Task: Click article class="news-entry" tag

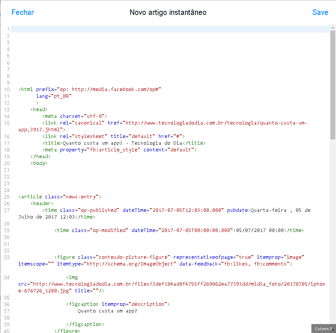Action: coord(60,197)
